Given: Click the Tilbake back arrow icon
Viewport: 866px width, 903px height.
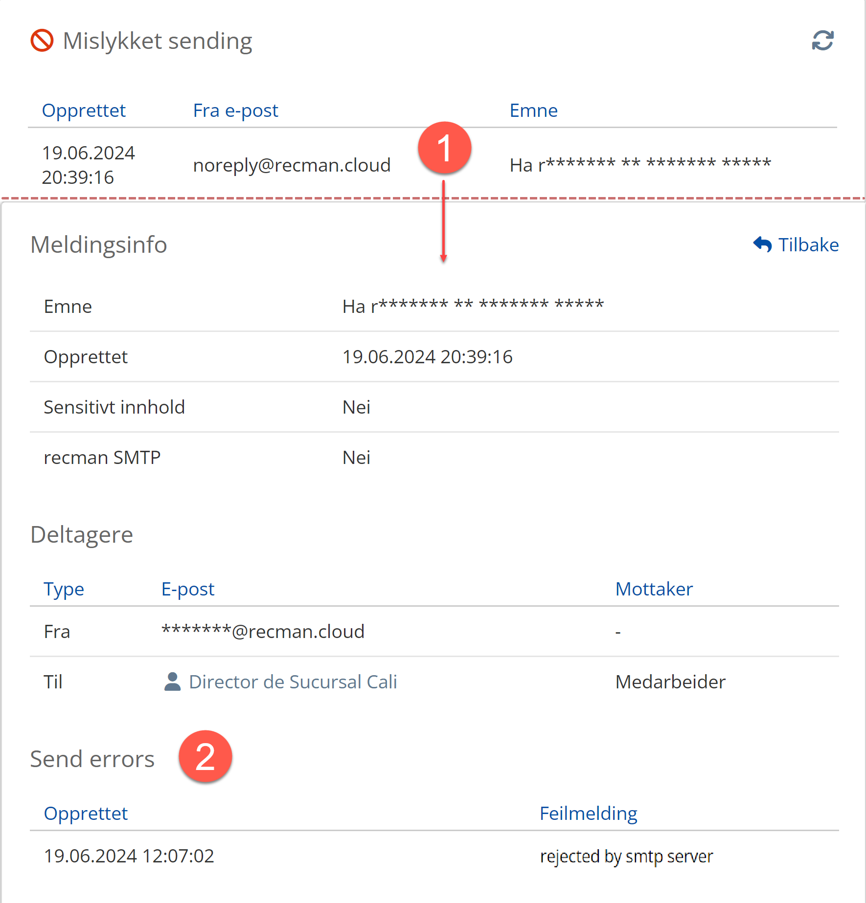Looking at the screenshot, I should pos(762,244).
